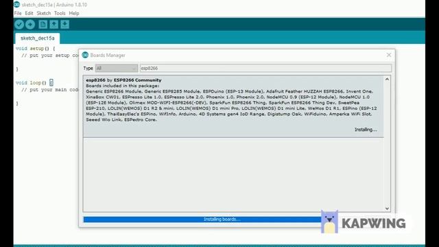The image size is (439, 247).
Task: Click scrollbar down arrow in boards list
Action: tap(387, 208)
